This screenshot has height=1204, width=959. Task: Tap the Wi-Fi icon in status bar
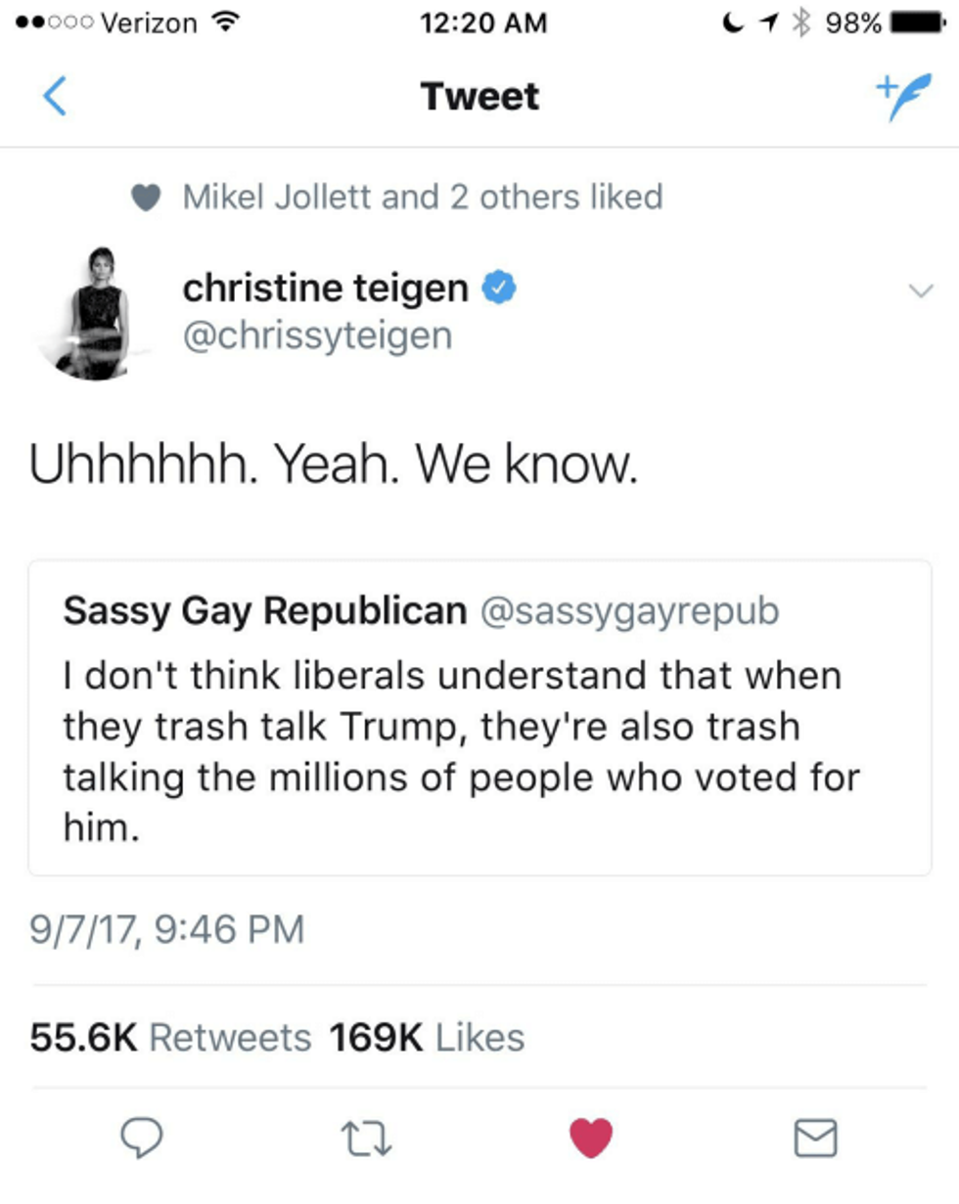pyautogui.click(x=226, y=22)
